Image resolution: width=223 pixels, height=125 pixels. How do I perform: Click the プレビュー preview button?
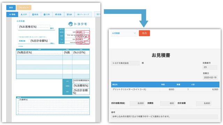(24, 8)
